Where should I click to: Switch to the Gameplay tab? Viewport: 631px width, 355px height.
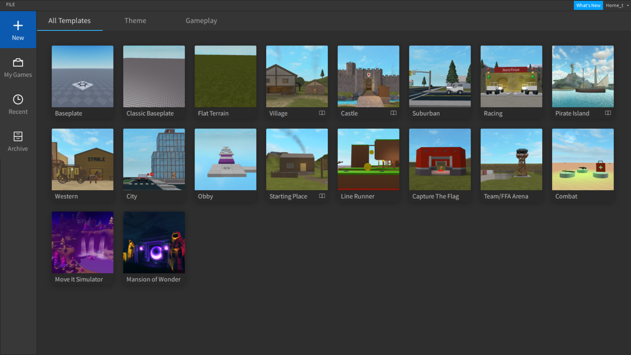201,21
